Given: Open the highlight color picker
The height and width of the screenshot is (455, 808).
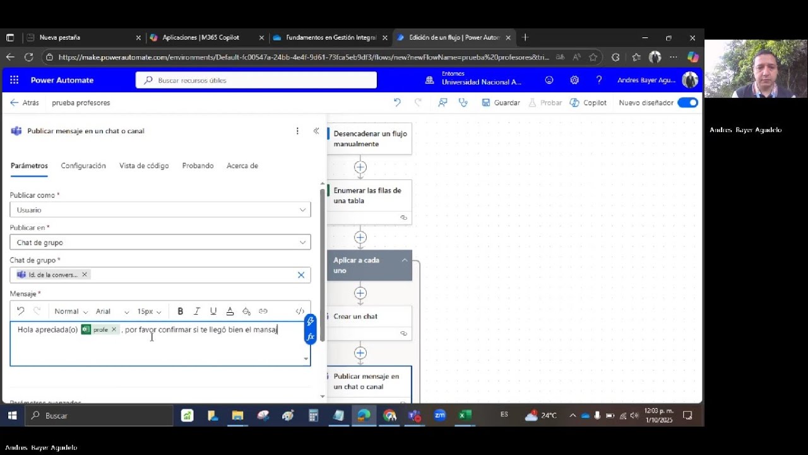Looking at the screenshot, I should (246, 311).
